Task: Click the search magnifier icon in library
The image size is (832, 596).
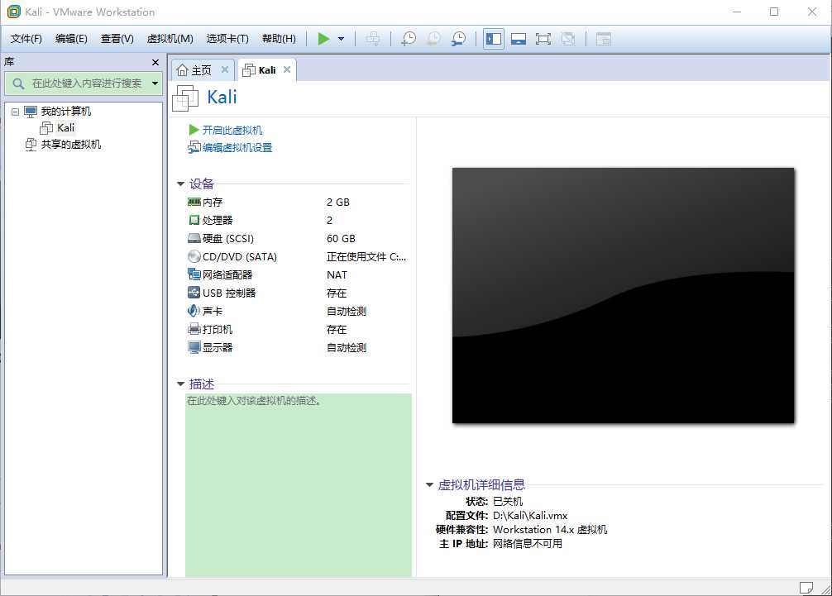Action: [x=18, y=83]
